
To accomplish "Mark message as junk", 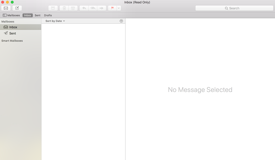I will tap(73, 8).
